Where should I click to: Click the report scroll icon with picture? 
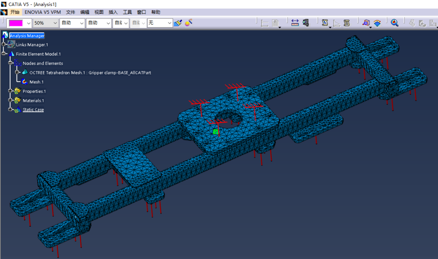pyautogui.click(x=325, y=23)
